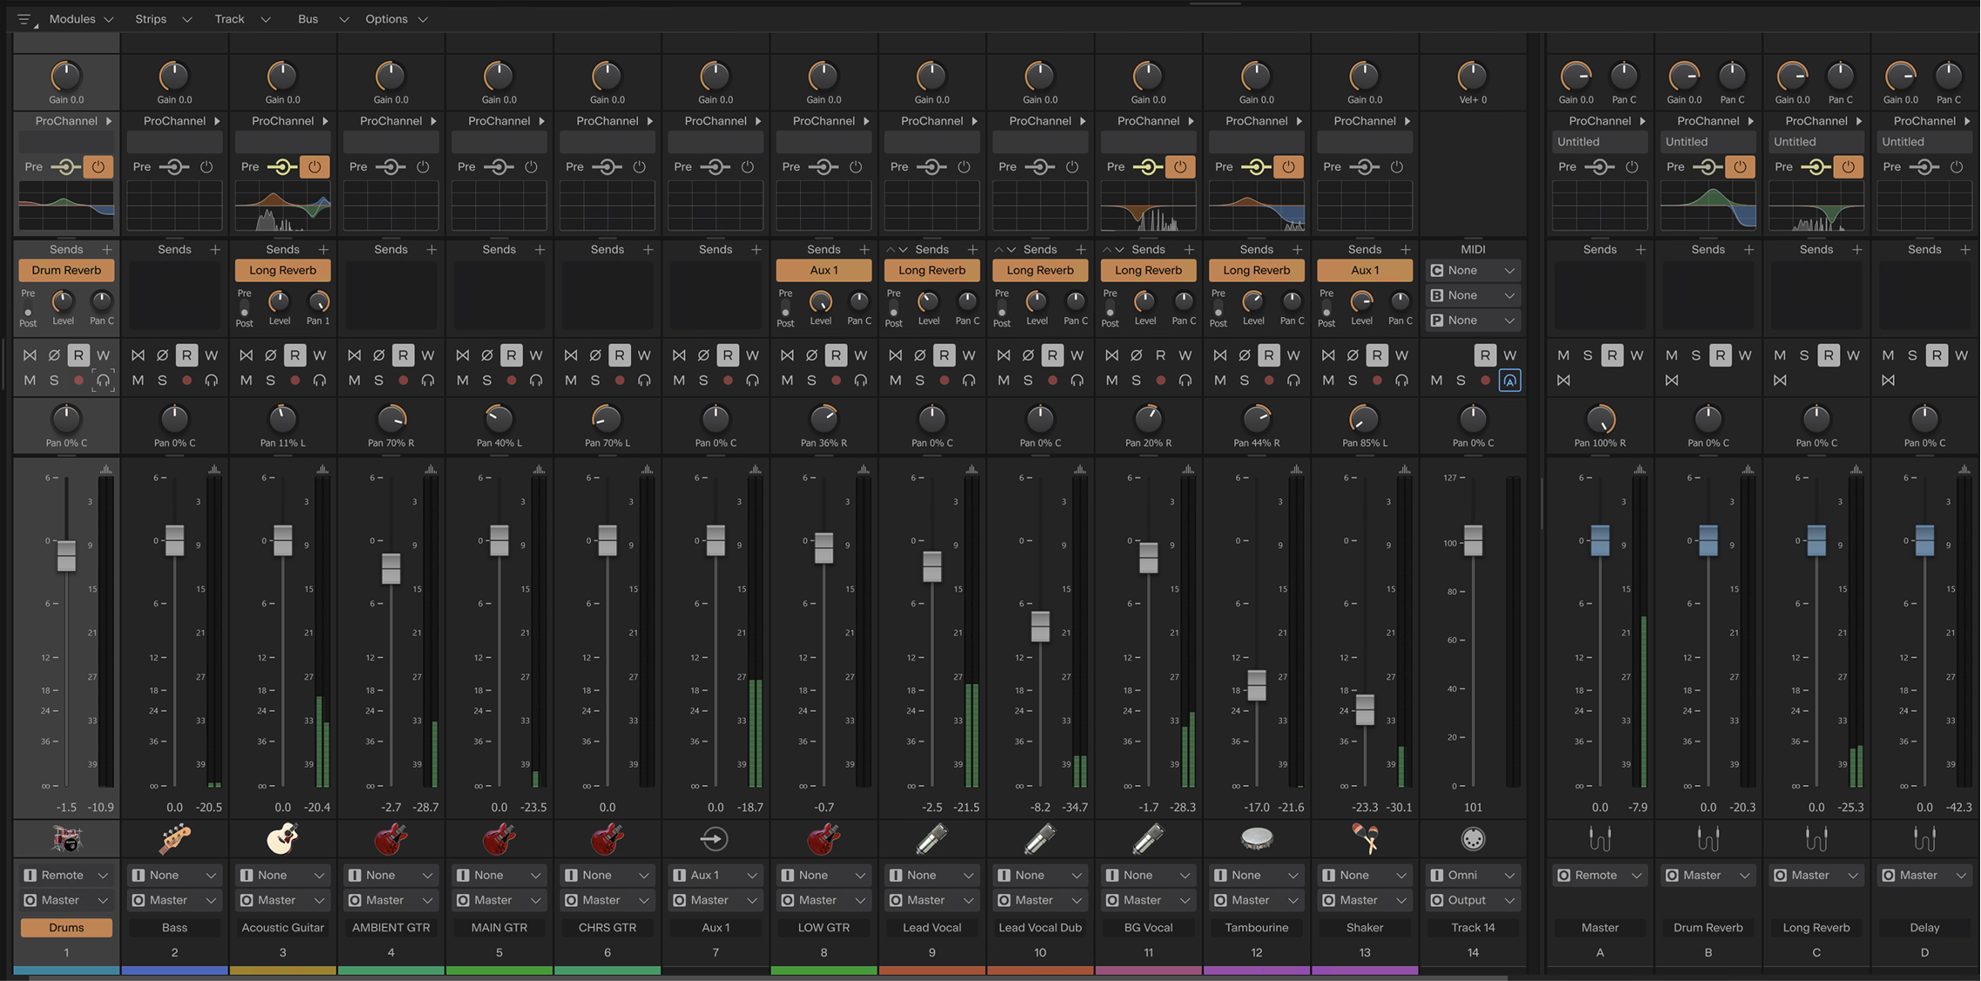This screenshot has height=981, width=1981.
Task: Click the Master bus volume fader
Action: [1599, 540]
